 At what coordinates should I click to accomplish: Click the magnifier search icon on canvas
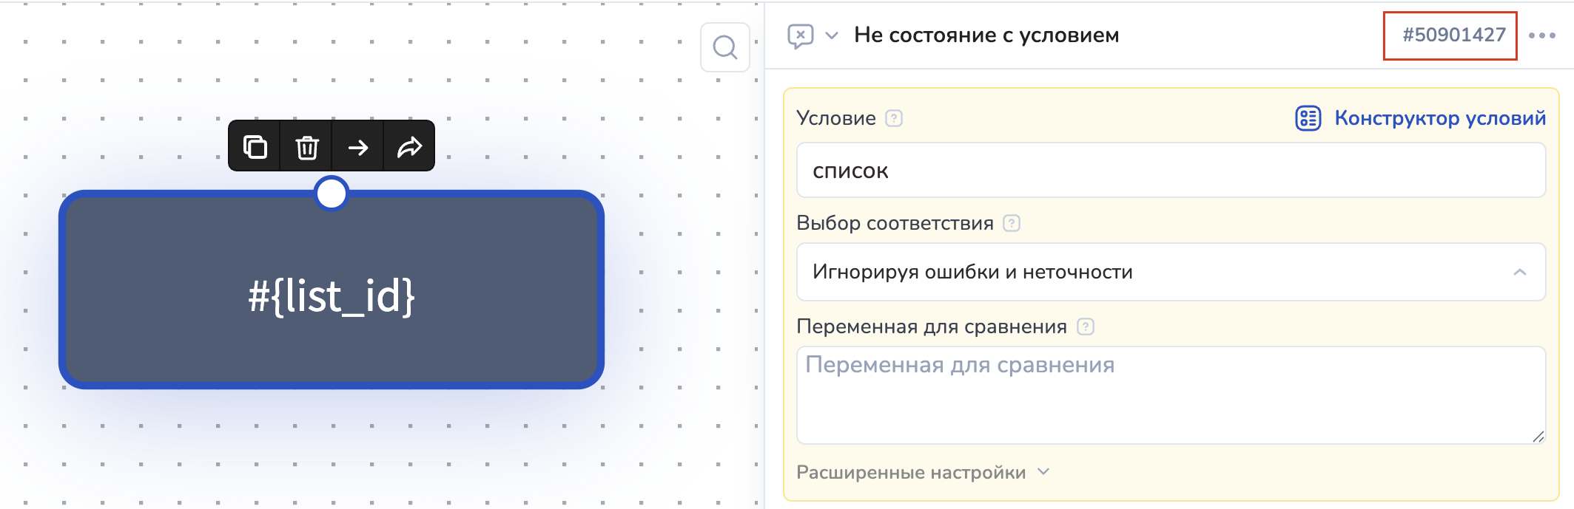point(724,47)
